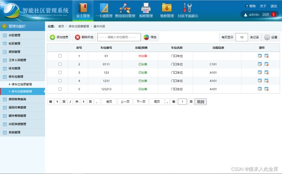This screenshot has height=174, width=282.
Task: Edit icon for parking space 0111
Action: click(260, 64)
